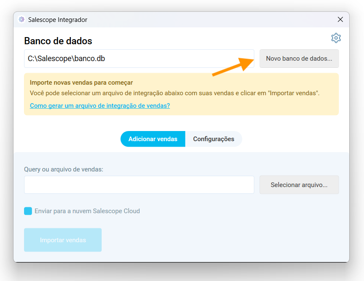Open settings via the gear icon
The height and width of the screenshot is (281, 364).
[x=336, y=38]
